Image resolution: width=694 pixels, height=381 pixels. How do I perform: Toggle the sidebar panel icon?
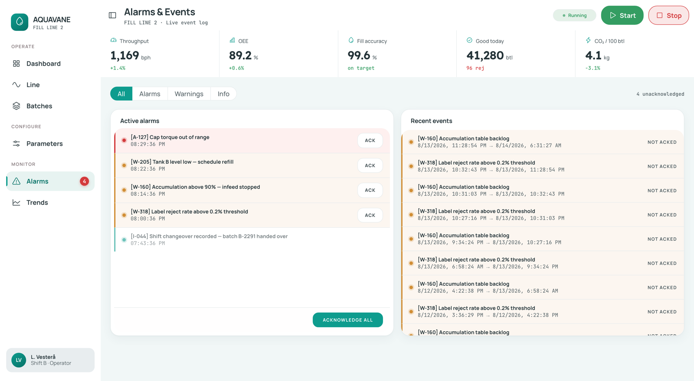click(x=112, y=16)
